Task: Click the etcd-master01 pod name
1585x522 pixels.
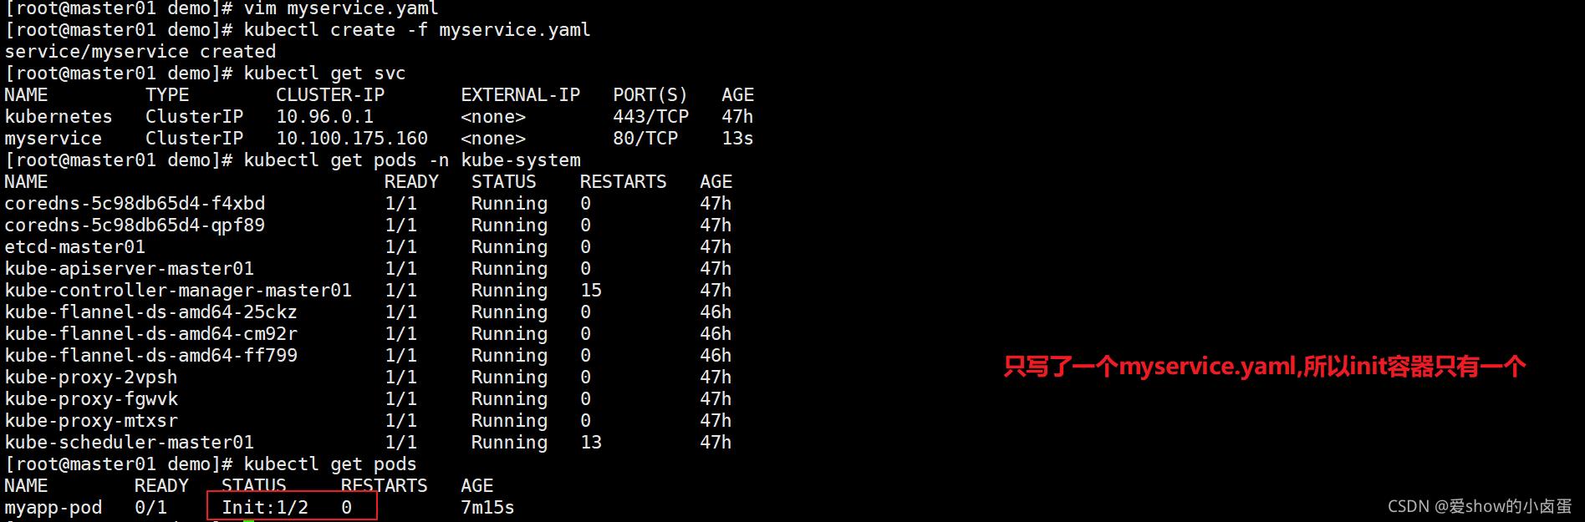Action: click(75, 246)
